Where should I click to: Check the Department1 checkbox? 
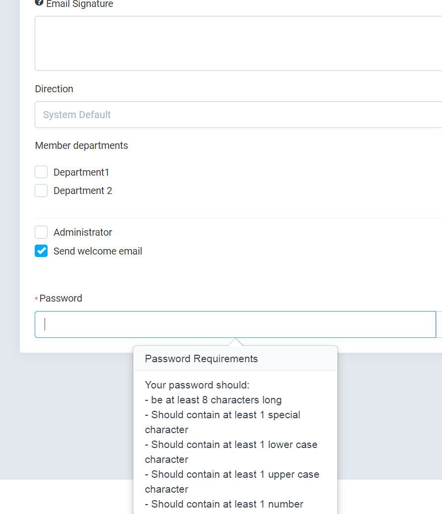[x=41, y=172]
